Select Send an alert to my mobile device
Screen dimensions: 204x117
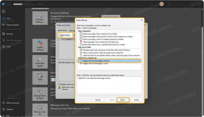click(112, 55)
